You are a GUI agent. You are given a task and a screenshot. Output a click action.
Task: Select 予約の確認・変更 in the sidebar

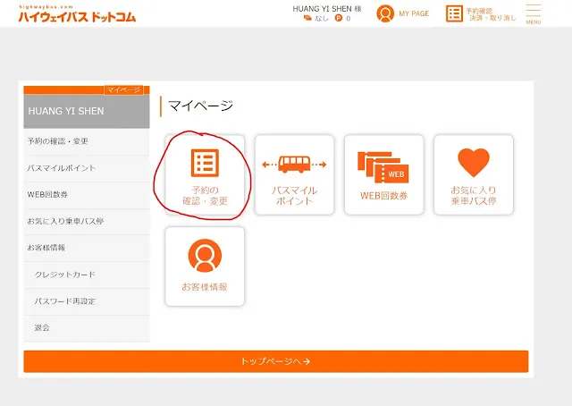click(x=87, y=141)
